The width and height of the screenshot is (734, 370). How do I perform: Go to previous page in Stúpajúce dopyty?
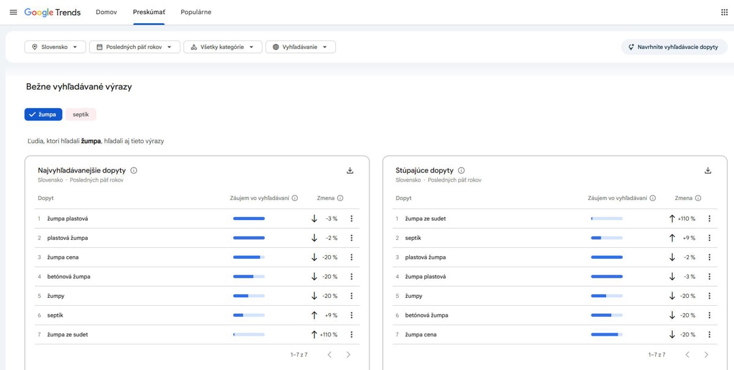pos(687,355)
